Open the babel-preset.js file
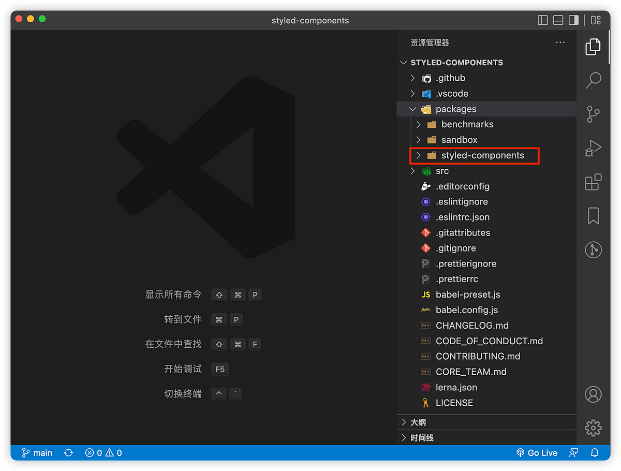Image resolution: width=621 pixels, height=471 pixels. [x=486, y=295]
